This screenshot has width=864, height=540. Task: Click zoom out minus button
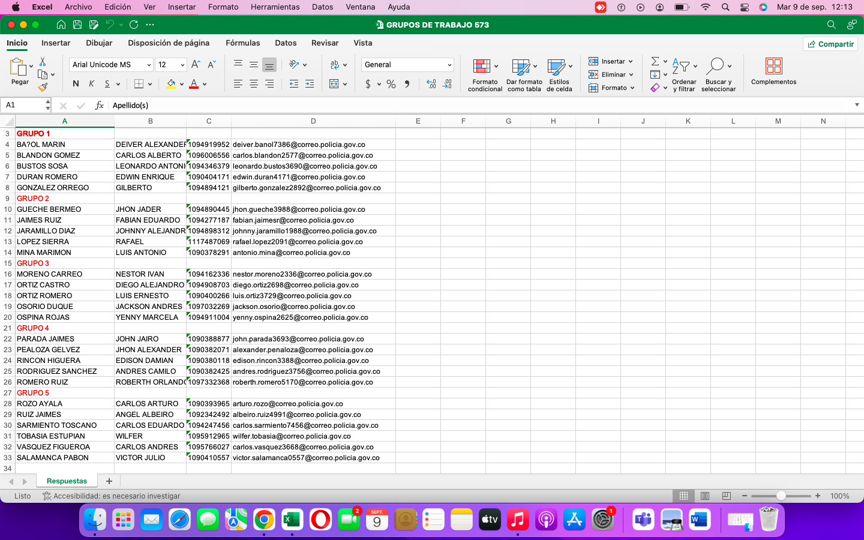pyautogui.click(x=744, y=496)
